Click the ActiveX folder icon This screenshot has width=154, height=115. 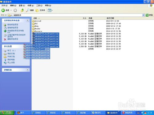pyautogui.click(x=33, y=21)
